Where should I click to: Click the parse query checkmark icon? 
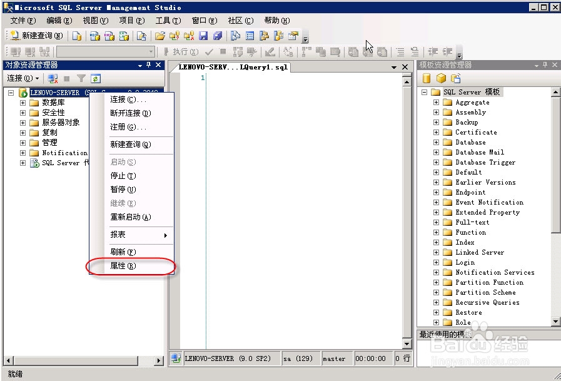[209, 51]
